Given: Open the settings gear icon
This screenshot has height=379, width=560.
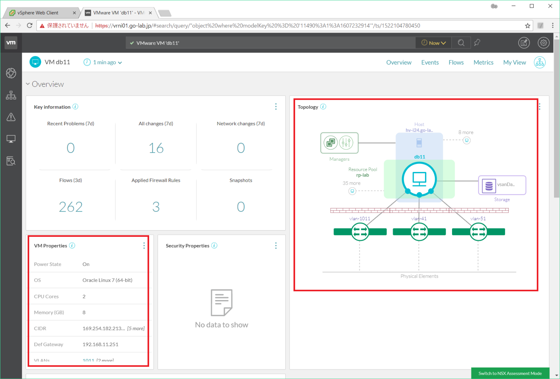Looking at the screenshot, I should click(x=543, y=43).
